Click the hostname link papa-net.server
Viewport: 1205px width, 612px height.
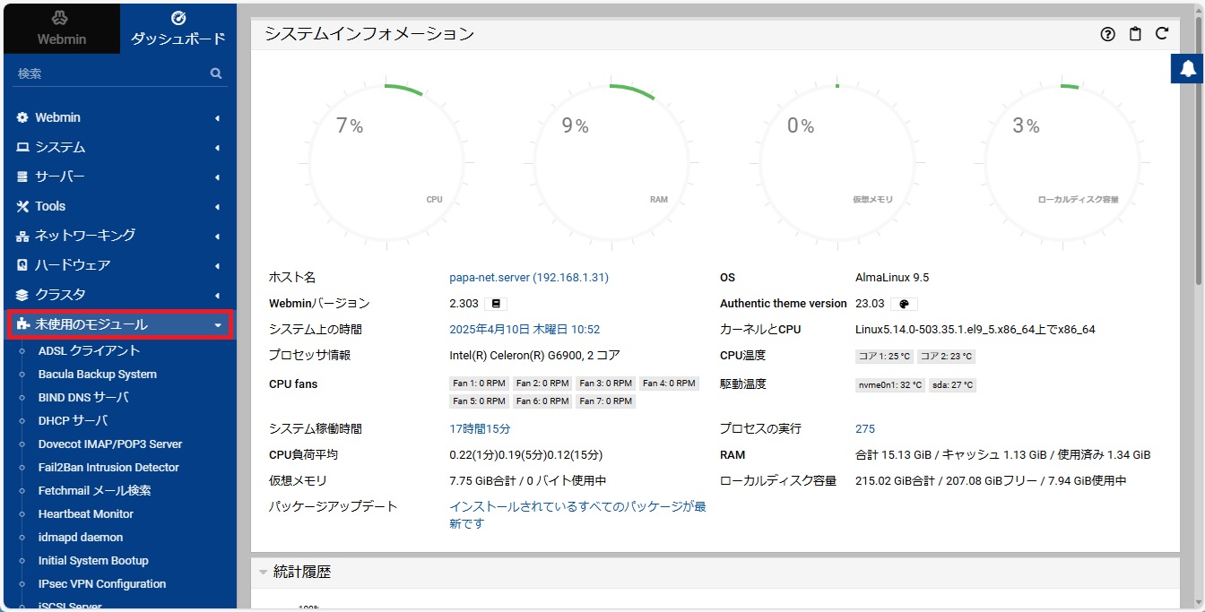(x=529, y=278)
